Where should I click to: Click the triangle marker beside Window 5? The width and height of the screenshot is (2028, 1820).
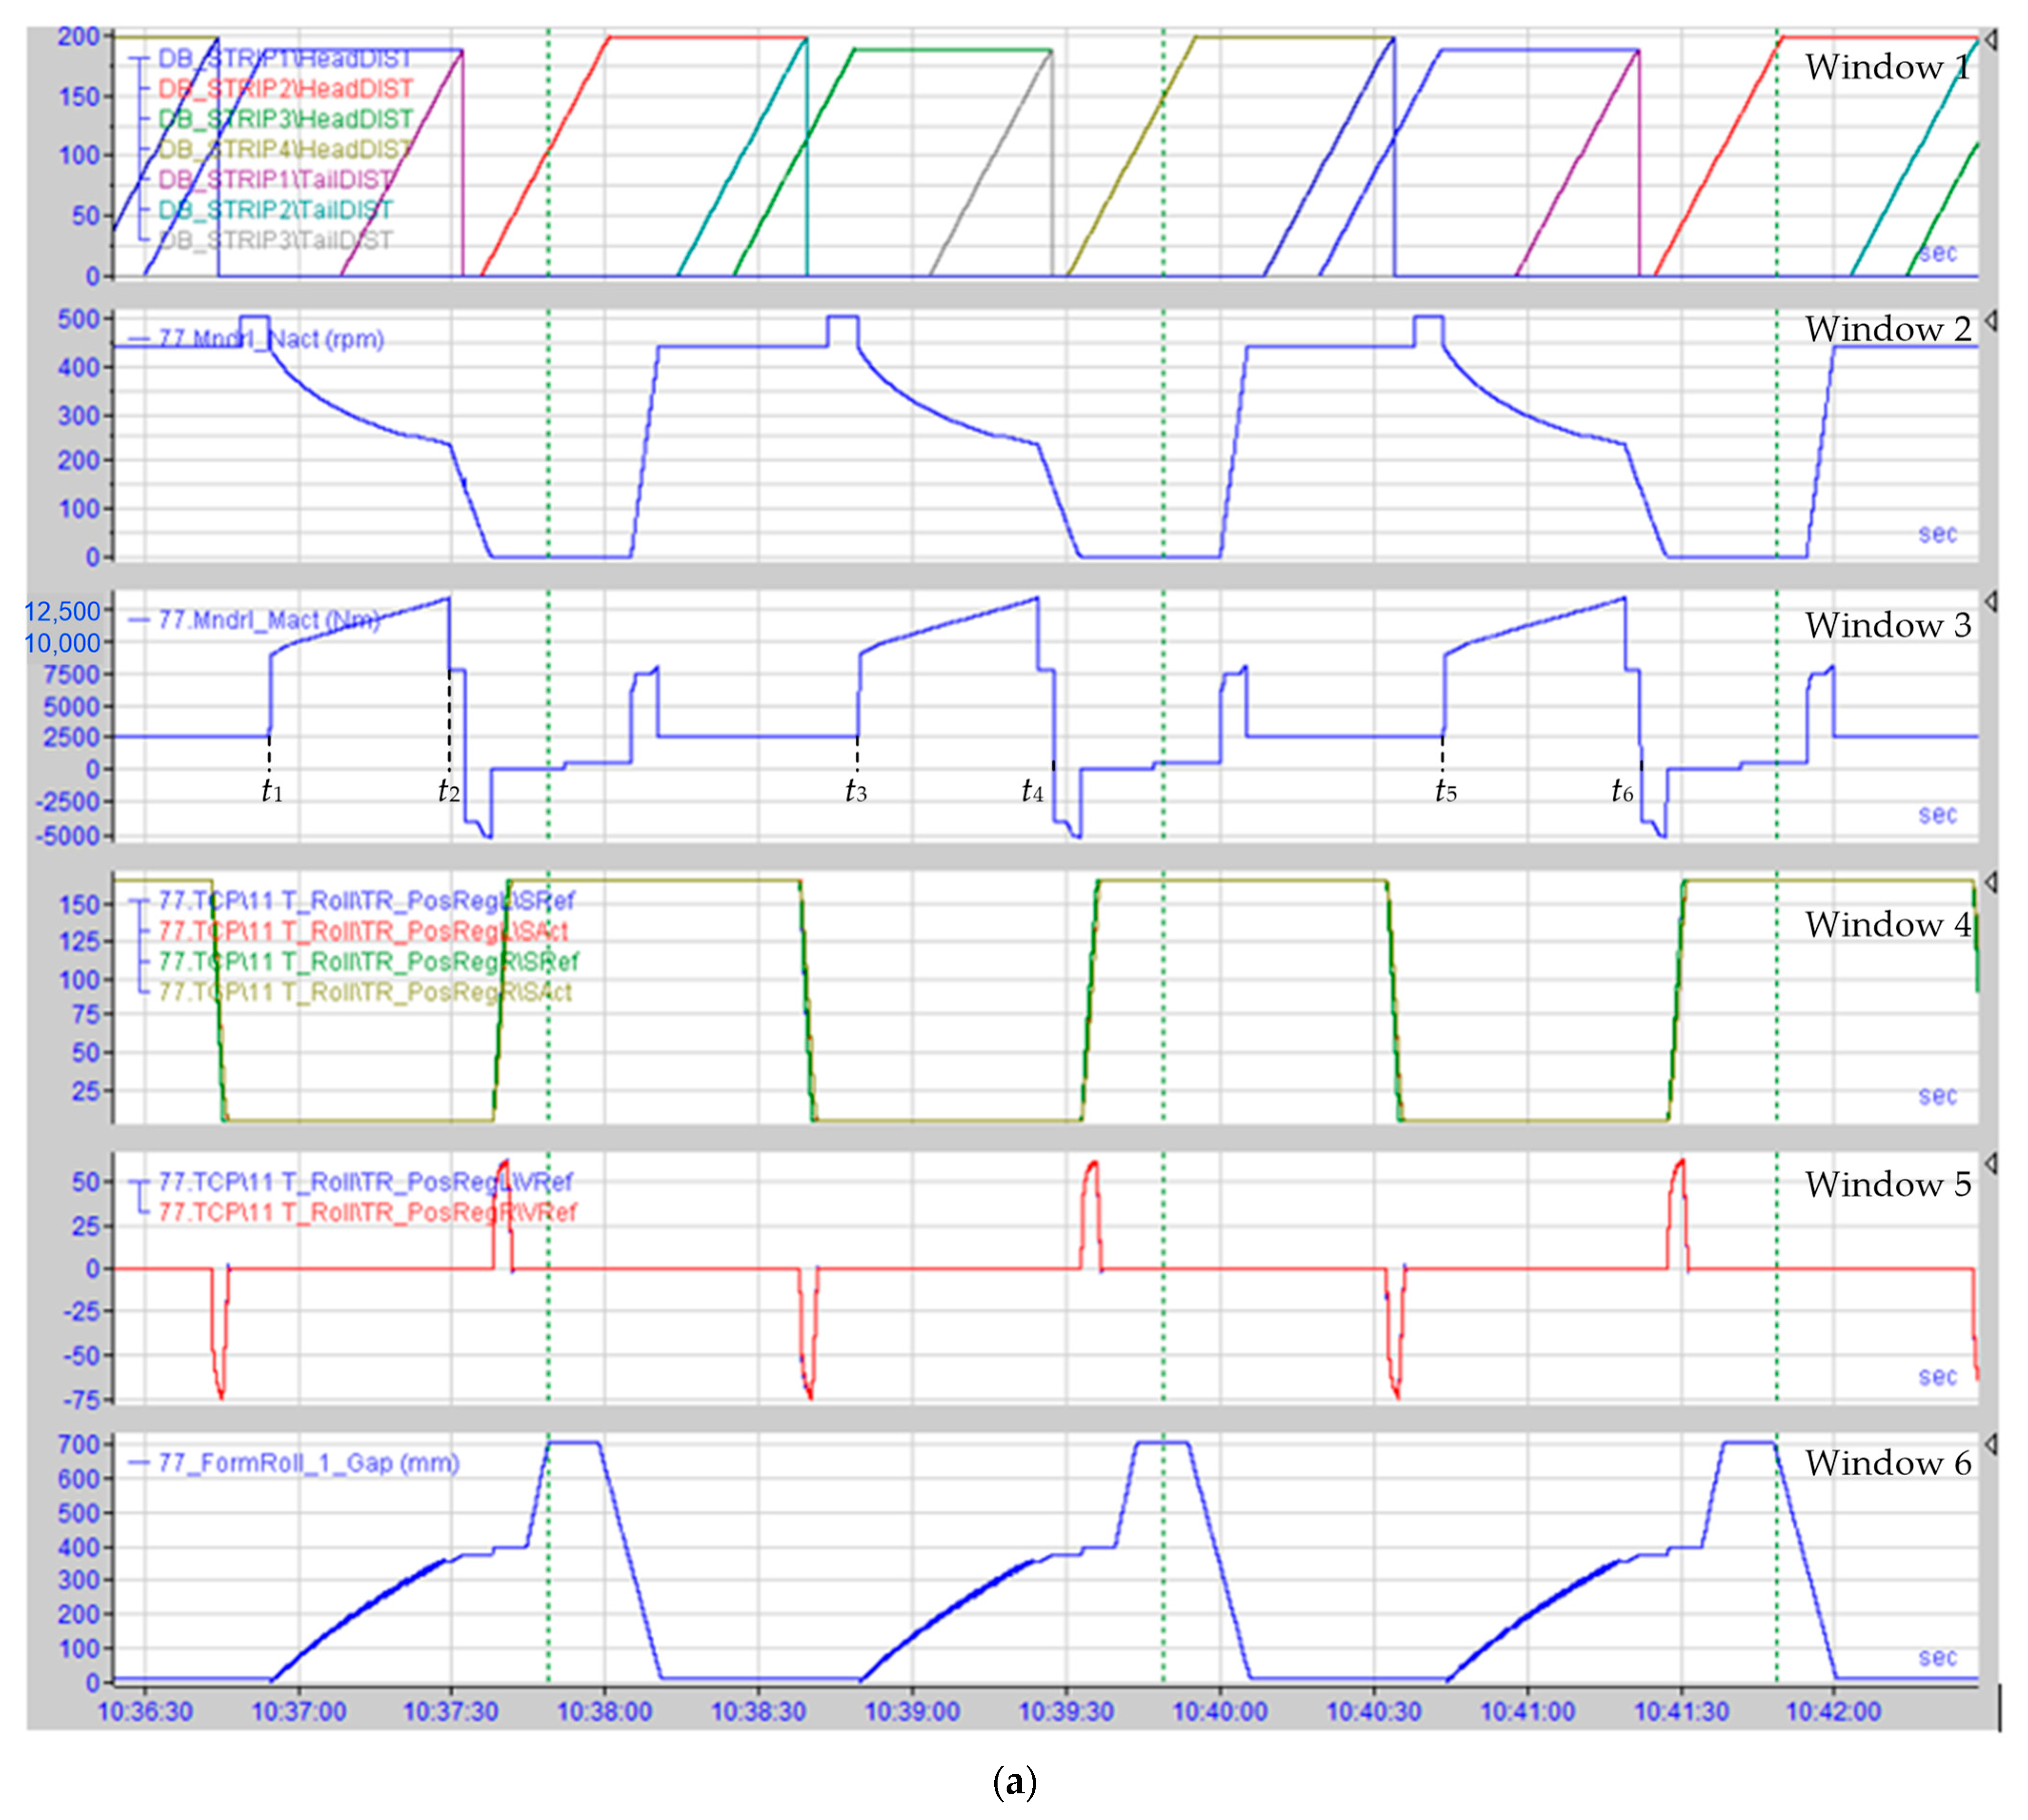[x=1991, y=1163]
